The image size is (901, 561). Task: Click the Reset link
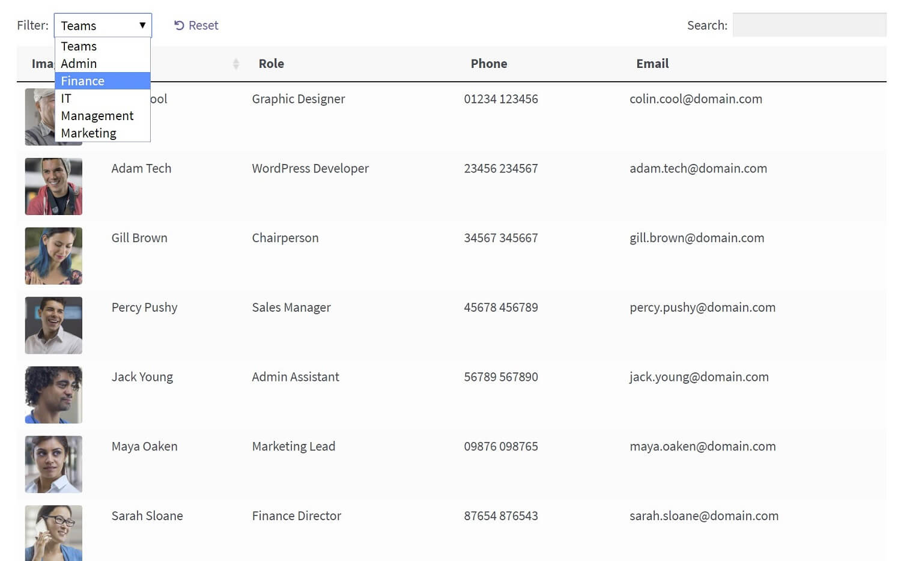click(x=203, y=25)
